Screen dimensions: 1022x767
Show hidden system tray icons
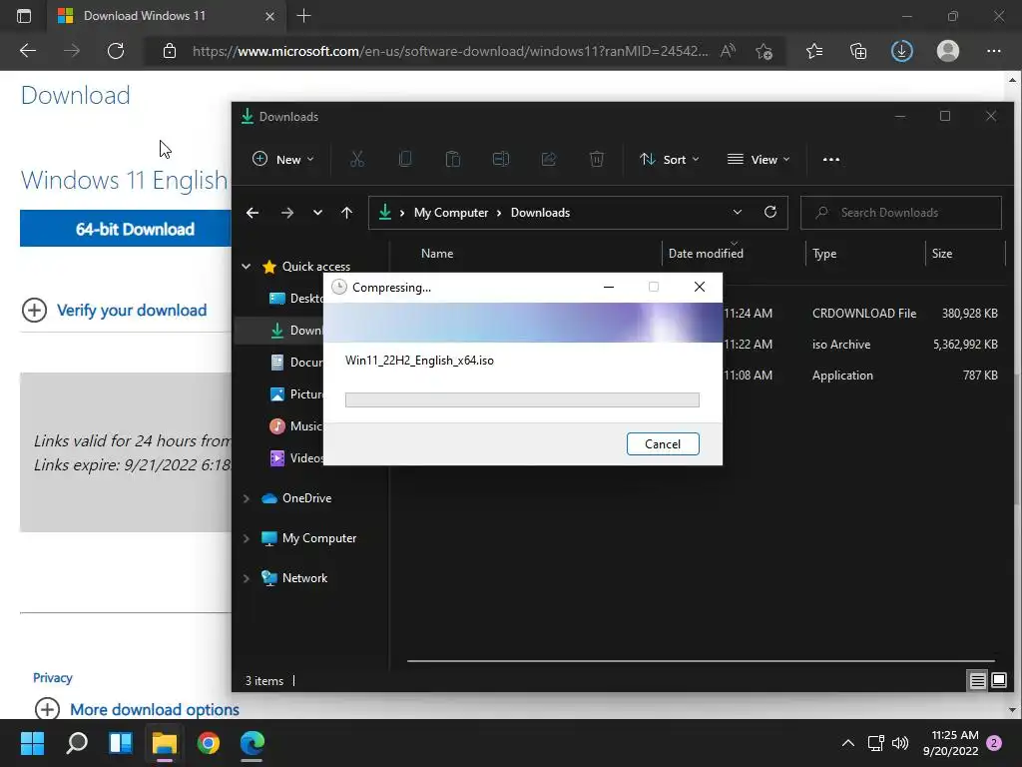coord(848,743)
